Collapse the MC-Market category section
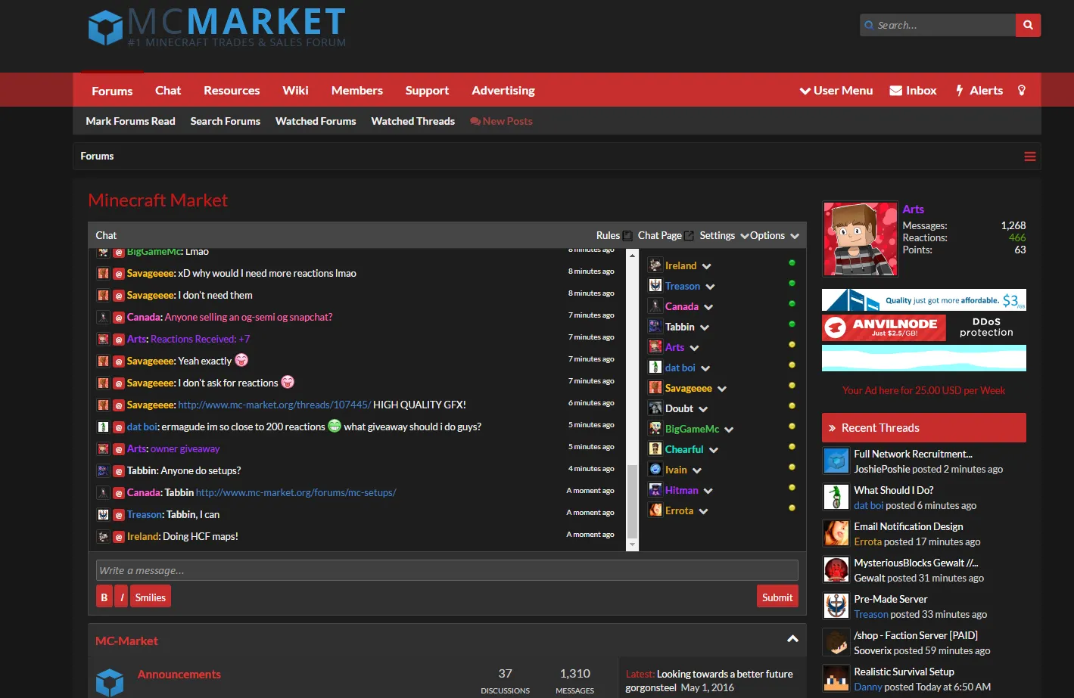 click(792, 640)
